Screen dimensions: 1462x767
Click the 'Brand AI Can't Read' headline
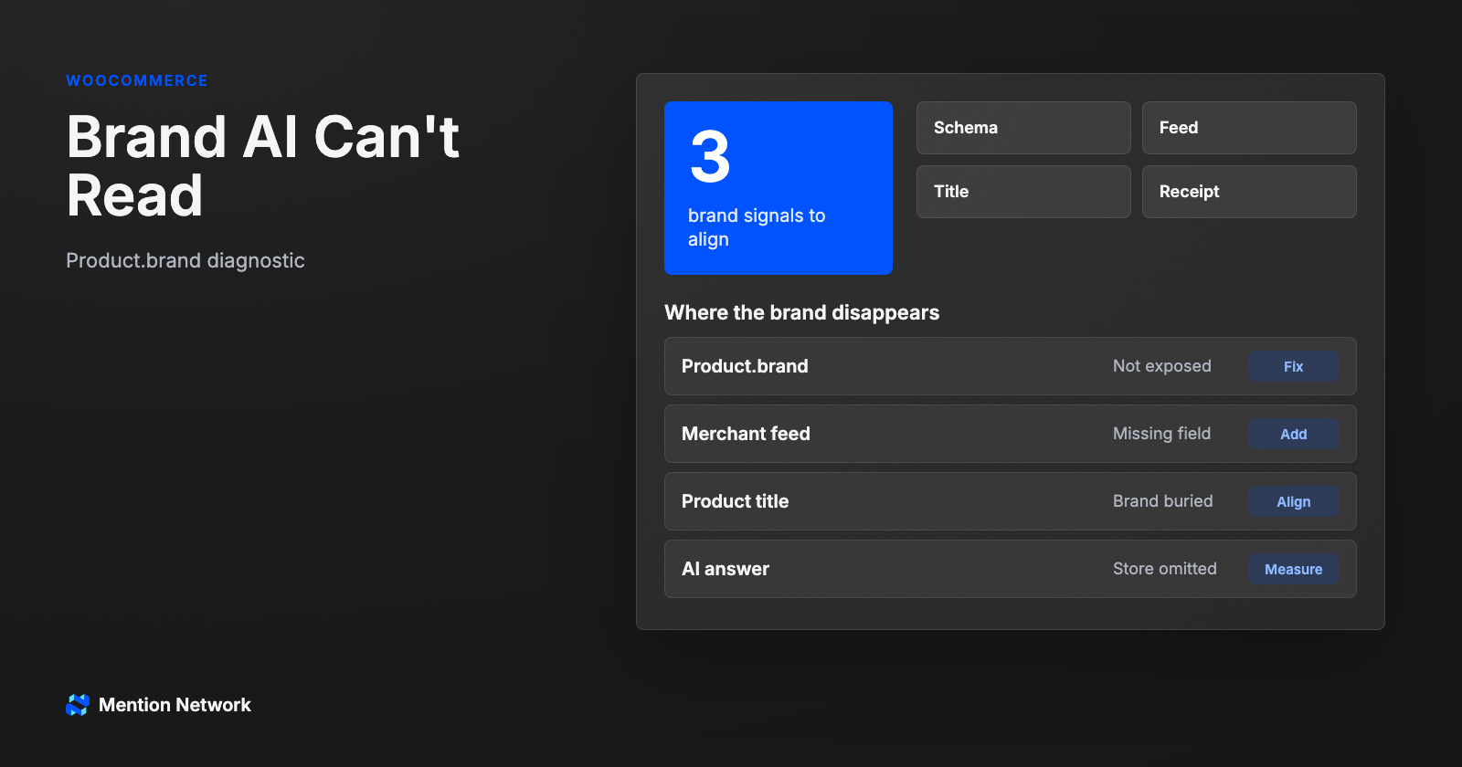point(263,166)
